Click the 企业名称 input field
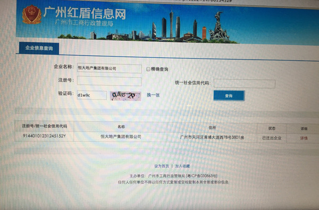The image size is (319, 210). click(109, 69)
